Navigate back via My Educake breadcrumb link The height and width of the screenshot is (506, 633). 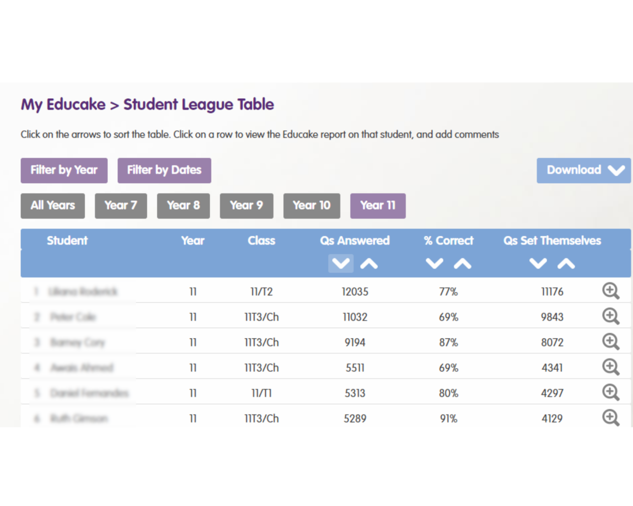(61, 104)
